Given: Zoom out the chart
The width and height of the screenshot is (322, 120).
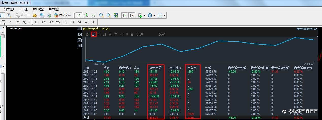Looking at the screenshot, I should (109, 15).
